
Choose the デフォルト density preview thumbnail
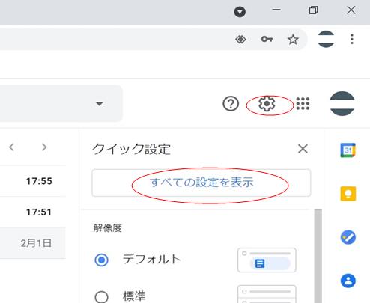click(267, 260)
